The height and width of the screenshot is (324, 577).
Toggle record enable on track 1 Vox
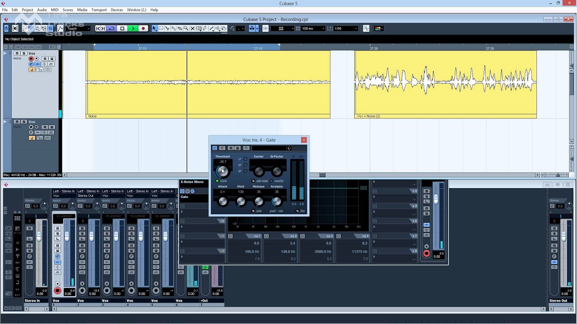click(31, 58)
